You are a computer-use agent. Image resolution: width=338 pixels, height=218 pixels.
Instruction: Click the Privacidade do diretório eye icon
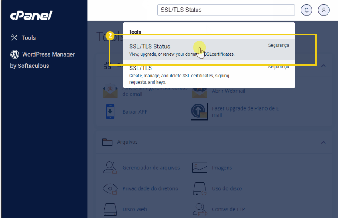click(x=110, y=188)
